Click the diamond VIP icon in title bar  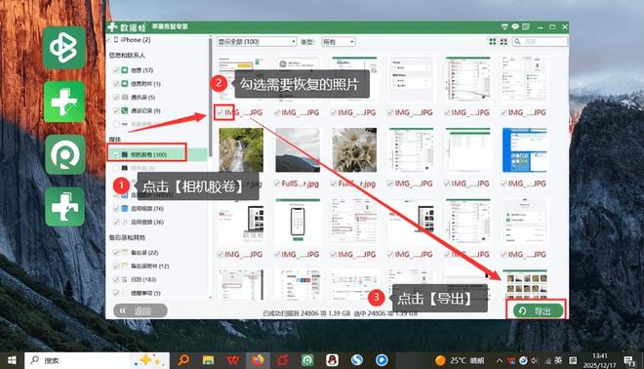(x=504, y=26)
